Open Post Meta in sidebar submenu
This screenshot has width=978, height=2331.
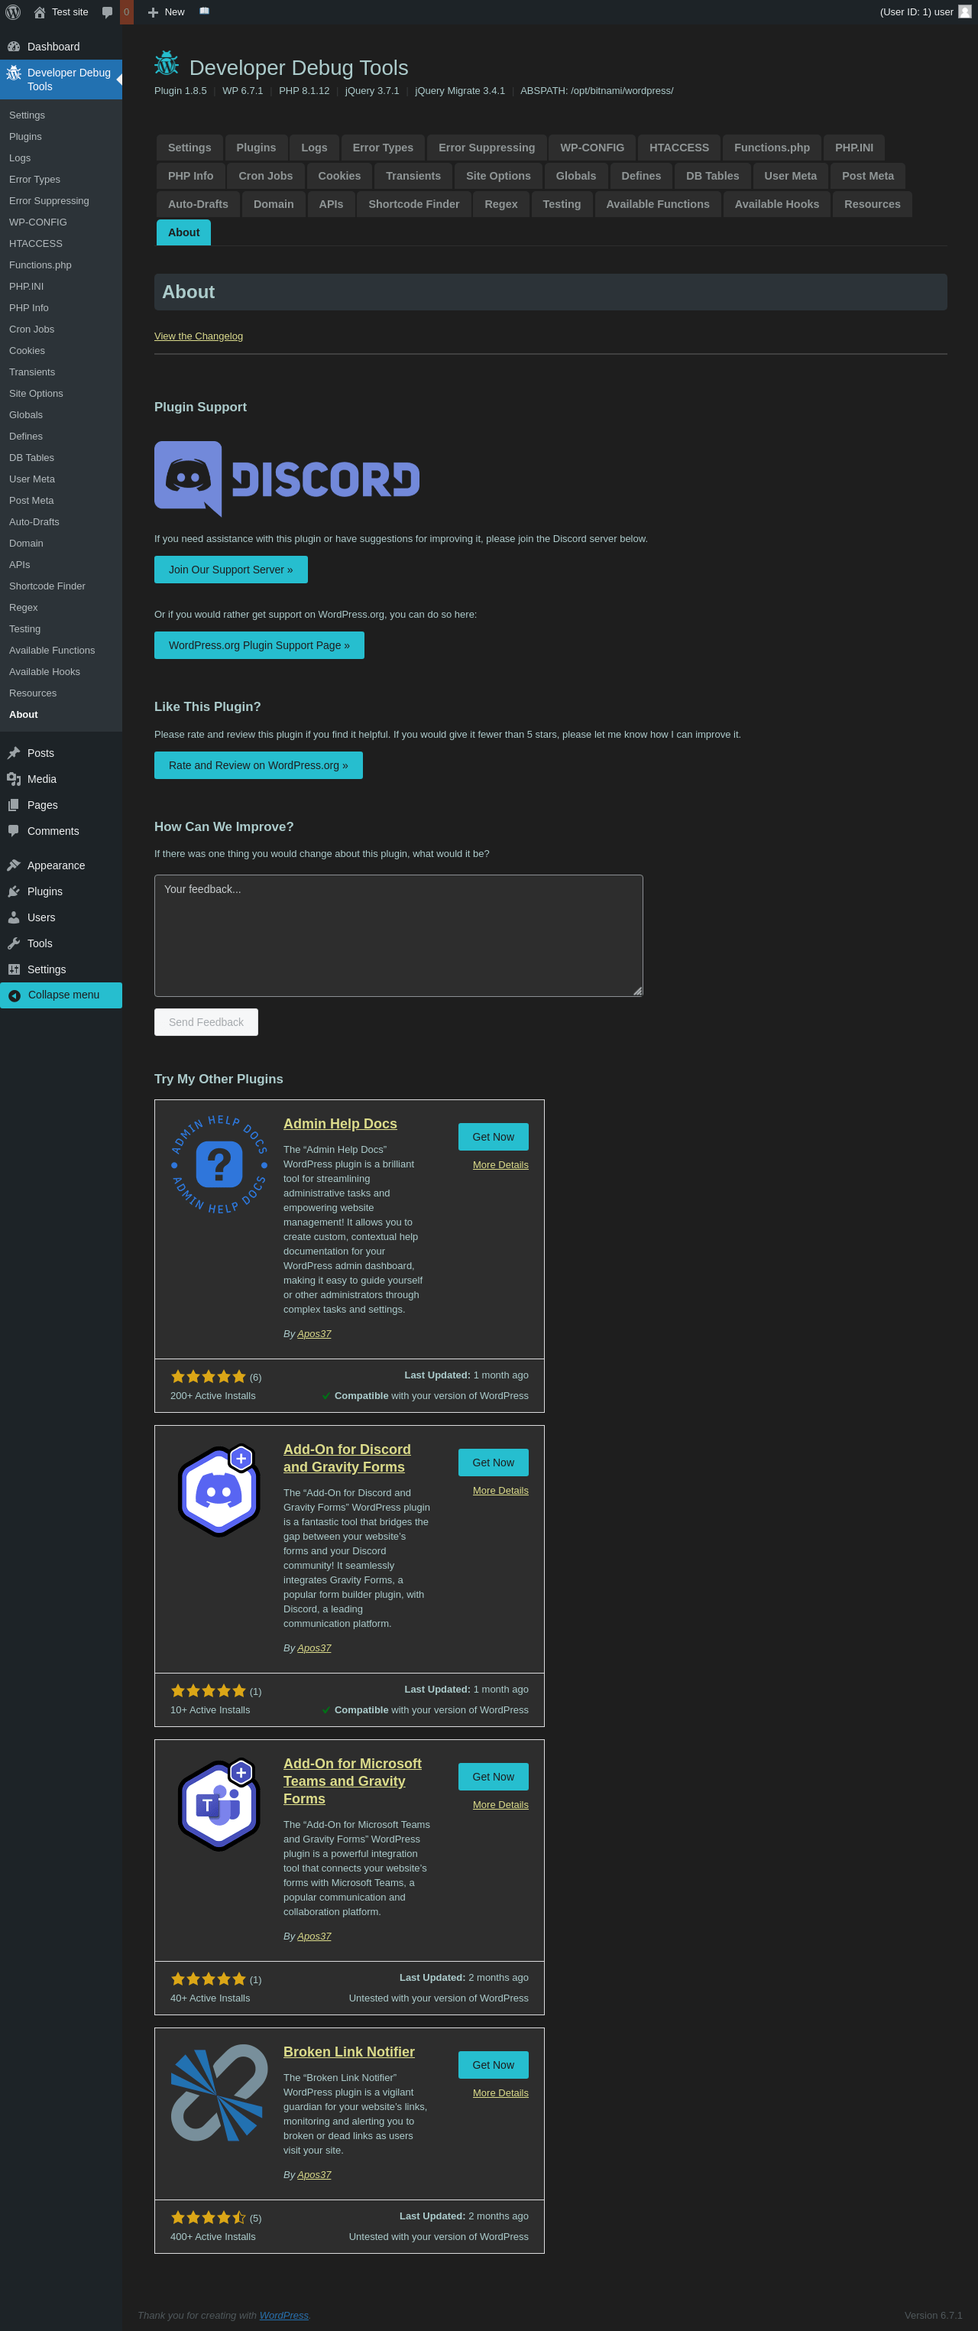coord(31,501)
